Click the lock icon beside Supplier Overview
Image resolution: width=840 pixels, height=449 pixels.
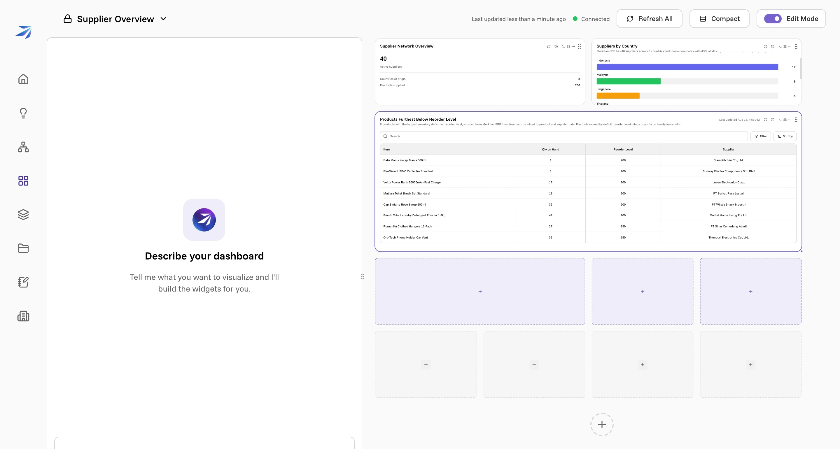67,19
